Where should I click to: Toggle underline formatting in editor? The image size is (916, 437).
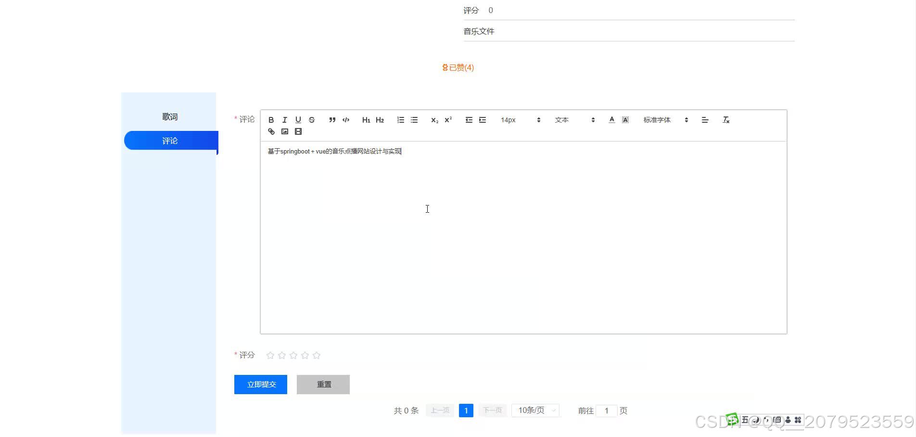[x=298, y=120]
